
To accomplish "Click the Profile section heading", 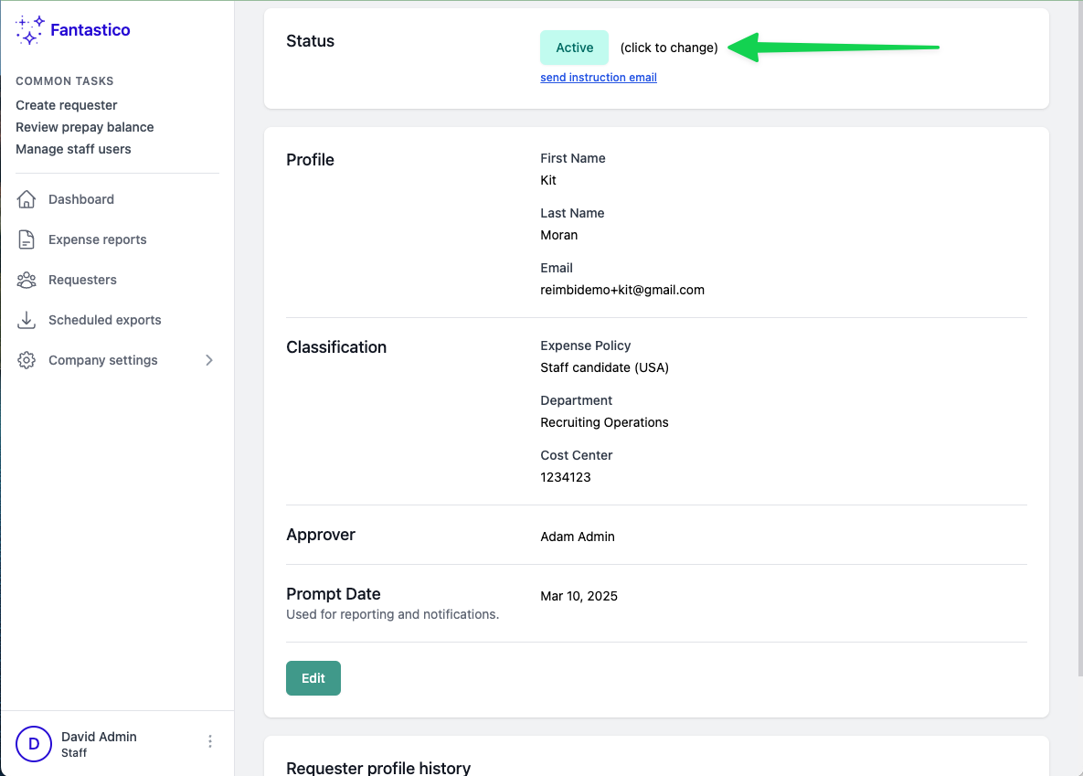I will click(310, 160).
